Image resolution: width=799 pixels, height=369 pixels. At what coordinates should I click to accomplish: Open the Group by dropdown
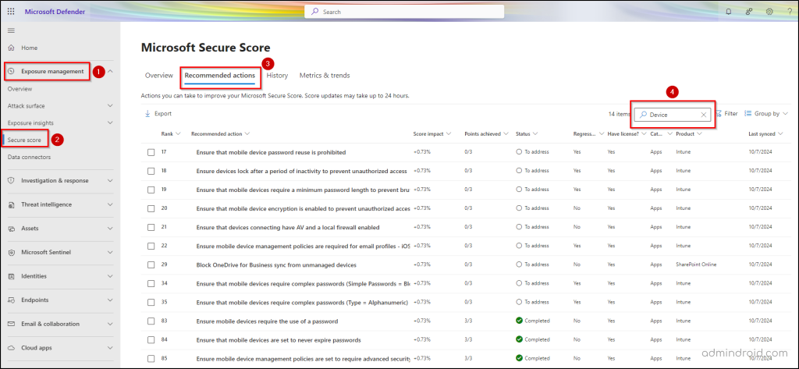point(765,114)
